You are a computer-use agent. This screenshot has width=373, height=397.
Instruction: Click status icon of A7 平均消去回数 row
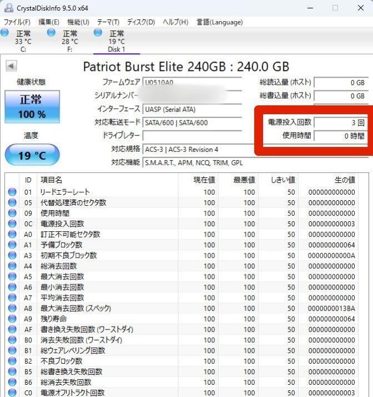(12, 298)
